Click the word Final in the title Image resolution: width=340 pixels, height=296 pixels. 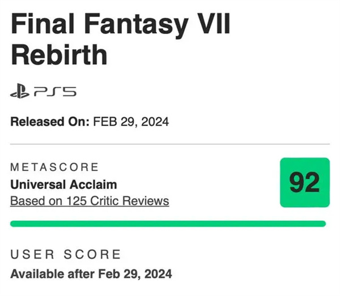(x=42, y=23)
